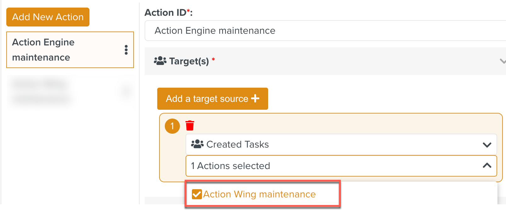506x210 pixels.
Task: Click the numbered badge 1 on target source
Action: pos(172,125)
